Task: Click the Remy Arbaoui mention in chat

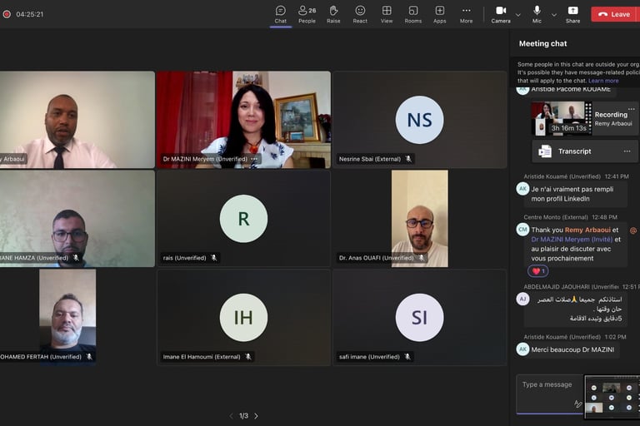Action: [587, 230]
